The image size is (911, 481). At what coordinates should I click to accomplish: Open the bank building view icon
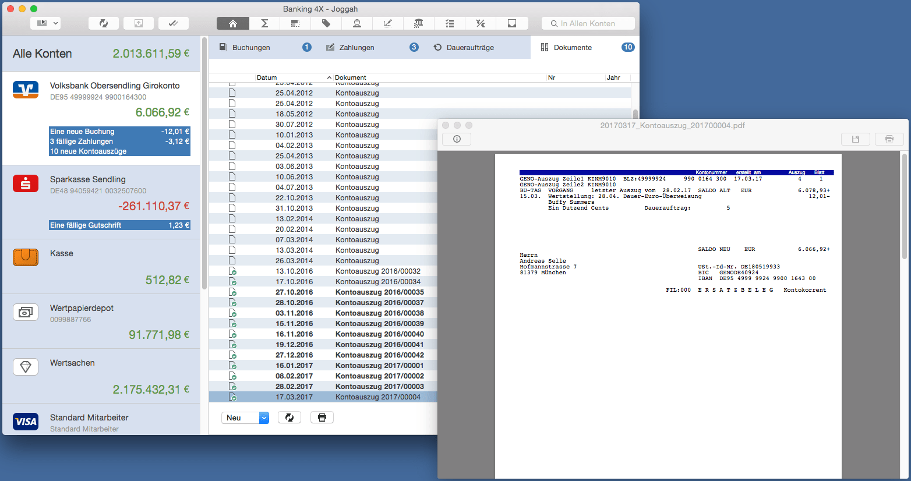[419, 23]
